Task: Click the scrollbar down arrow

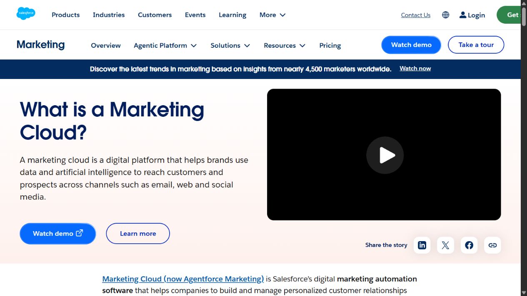Action: pos(524,293)
